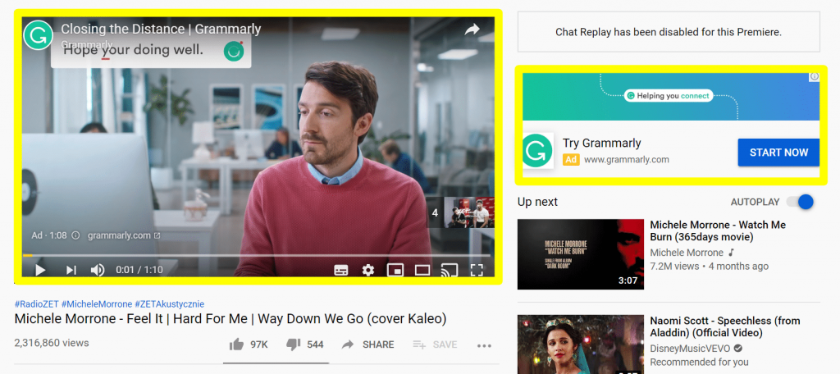Click the #ZETAkustycznie hashtag

pyautogui.click(x=169, y=303)
